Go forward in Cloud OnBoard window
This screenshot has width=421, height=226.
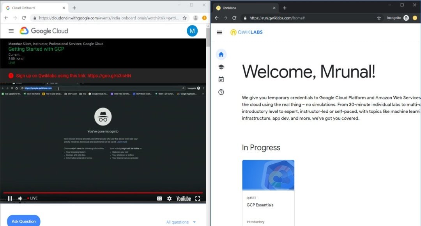click(15, 18)
